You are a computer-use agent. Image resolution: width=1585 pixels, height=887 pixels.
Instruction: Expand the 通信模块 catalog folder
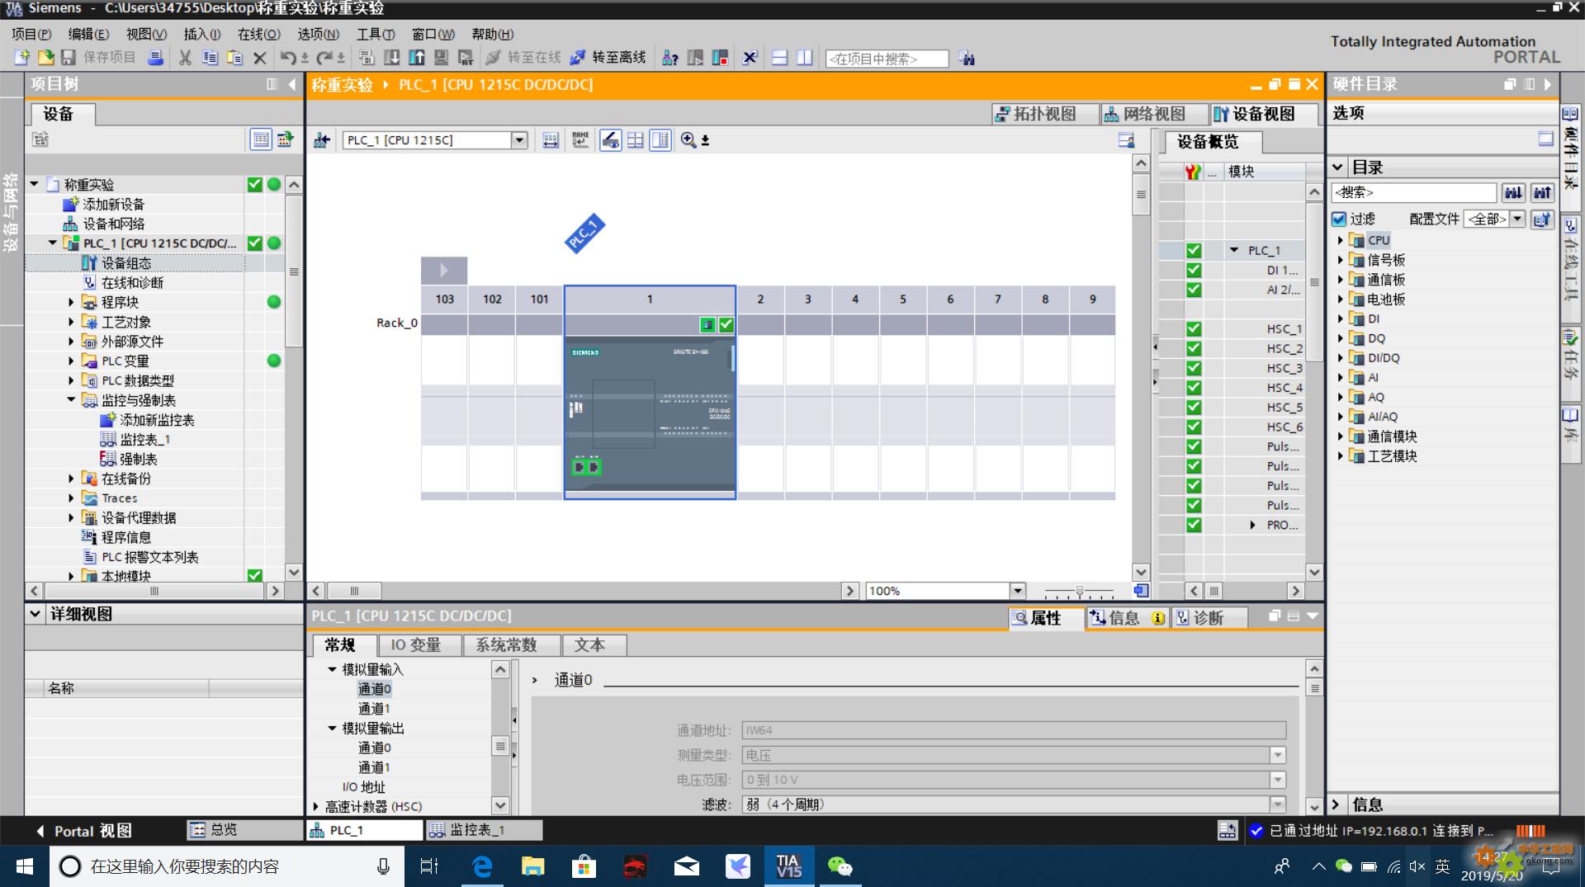tap(1340, 436)
